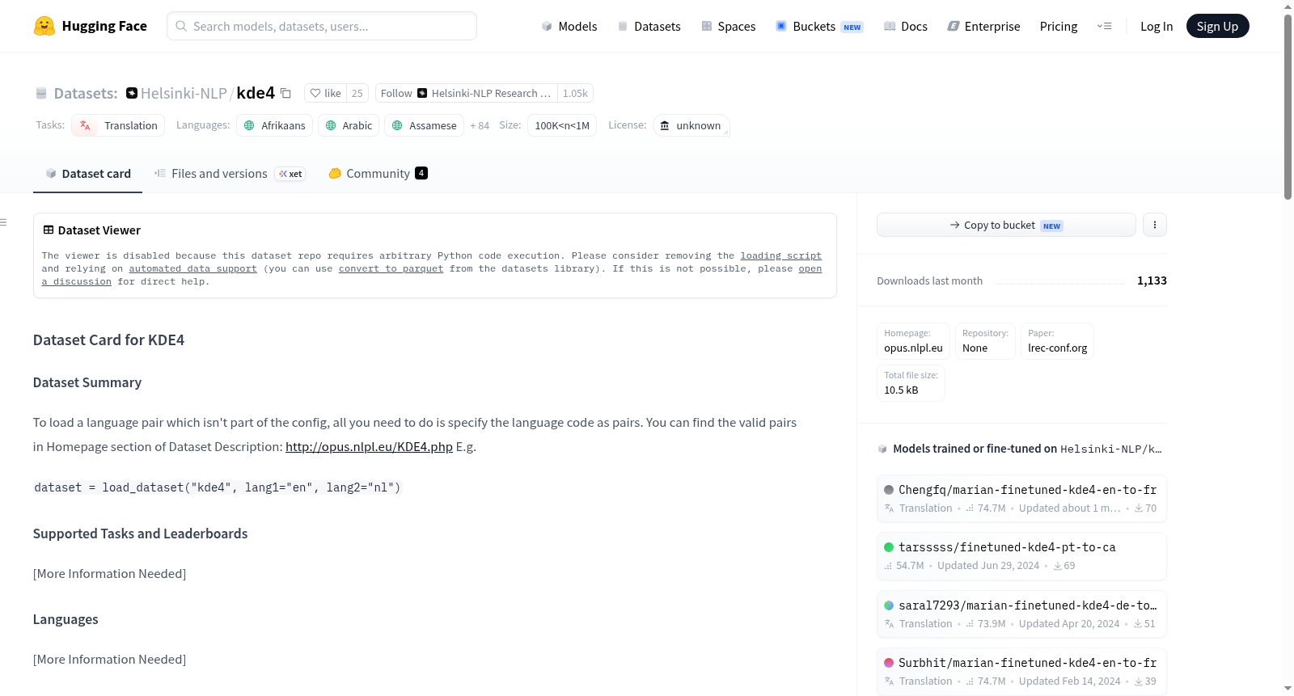Open the more options kebab menu
The width and height of the screenshot is (1294, 696).
pyautogui.click(x=1155, y=225)
